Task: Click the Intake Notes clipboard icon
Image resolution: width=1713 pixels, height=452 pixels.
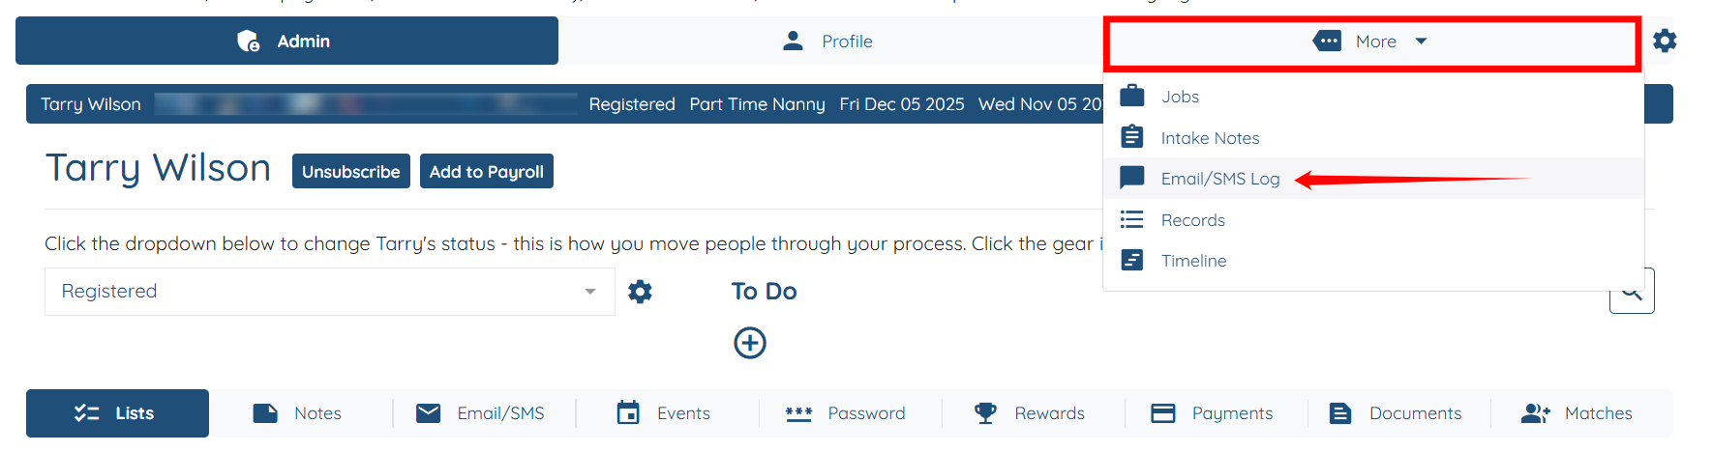Action: 1131,137
